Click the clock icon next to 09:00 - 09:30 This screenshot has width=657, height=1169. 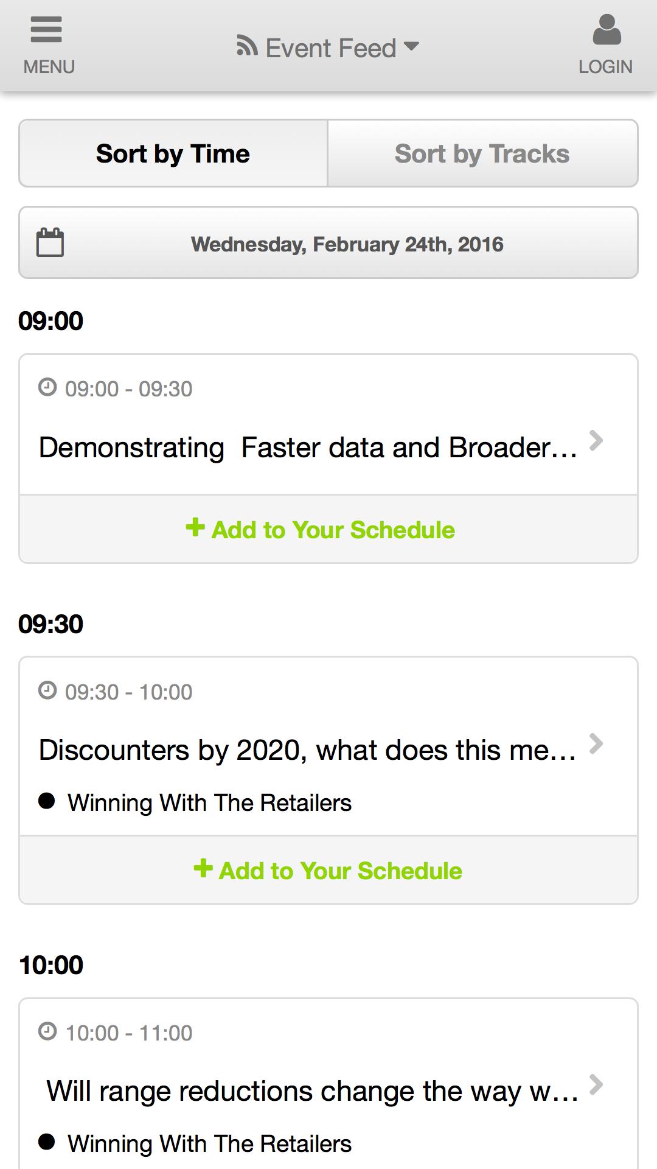[47, 387]
